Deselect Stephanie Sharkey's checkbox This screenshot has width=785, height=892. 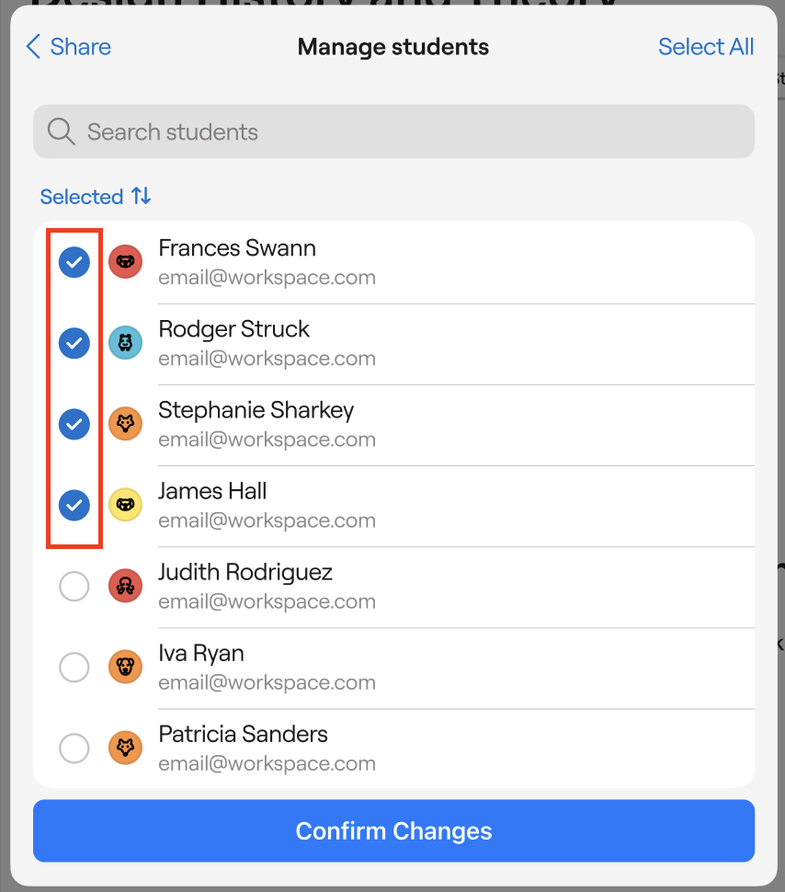(x=74, y=424)
